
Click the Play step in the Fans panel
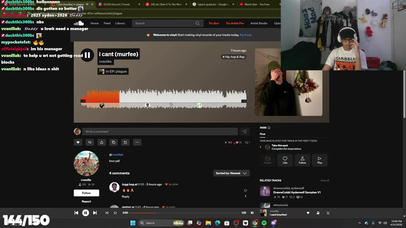coord(319,160)
